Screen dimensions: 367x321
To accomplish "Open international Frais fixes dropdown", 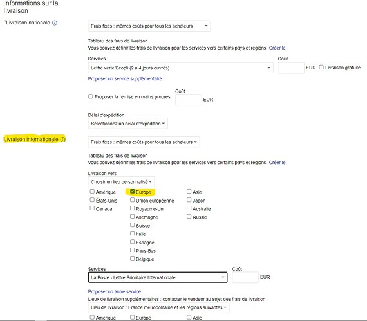I will click(144, 142).
